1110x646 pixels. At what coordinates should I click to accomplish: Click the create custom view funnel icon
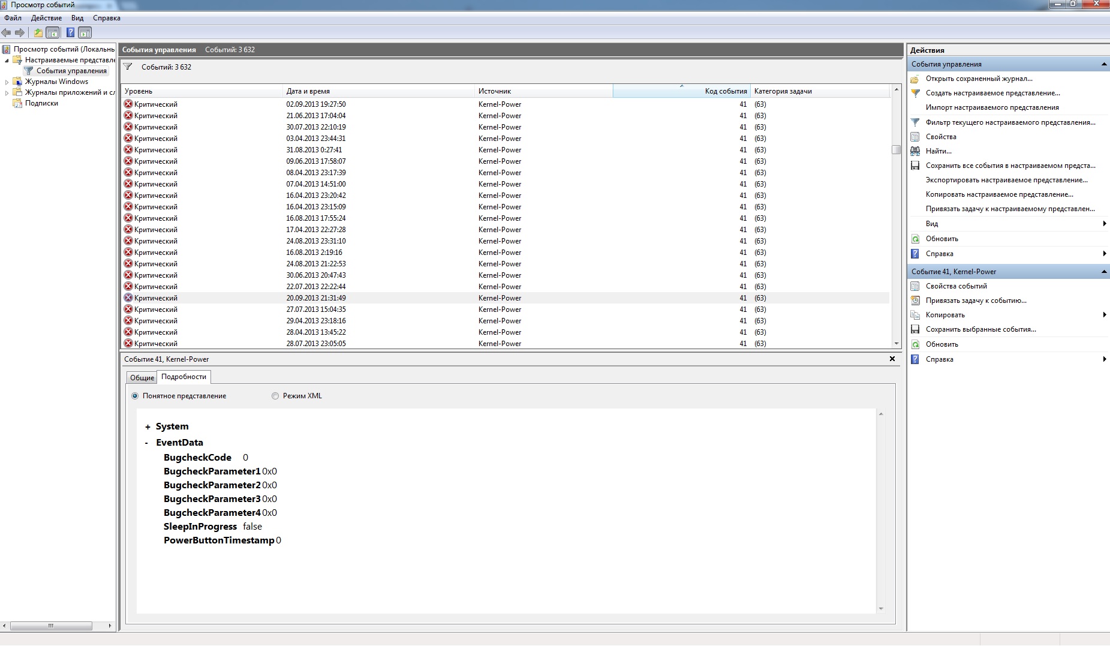[x=915, y=93]
